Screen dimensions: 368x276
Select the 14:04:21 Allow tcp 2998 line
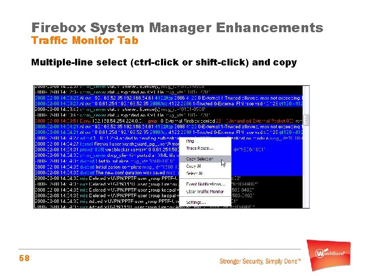168,127
